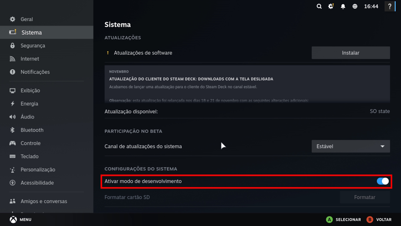Open the Notificações settings section
Screen dimensions: 401x226
coord(34,72)
